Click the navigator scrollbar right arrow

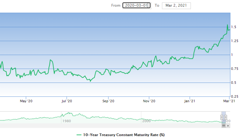pos(228,126)
